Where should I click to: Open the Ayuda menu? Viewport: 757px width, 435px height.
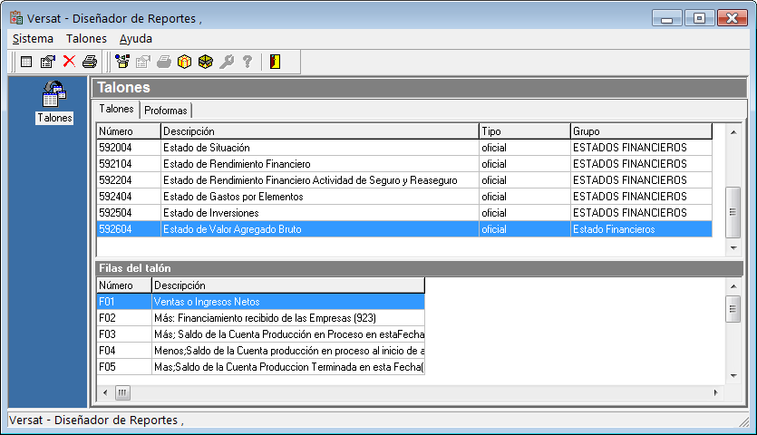(x=136, y=39)
